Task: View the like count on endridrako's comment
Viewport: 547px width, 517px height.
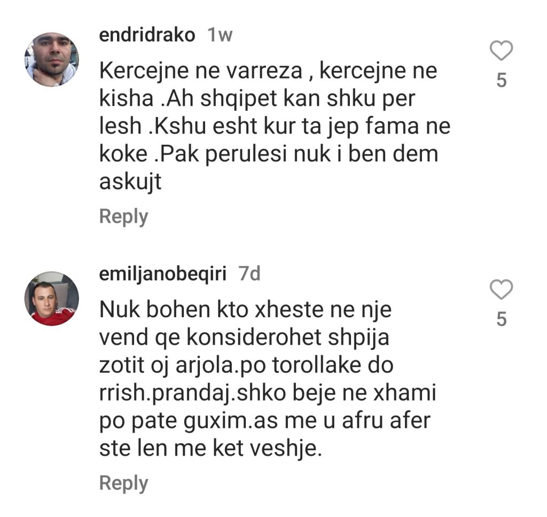Action: pos(501,80)
